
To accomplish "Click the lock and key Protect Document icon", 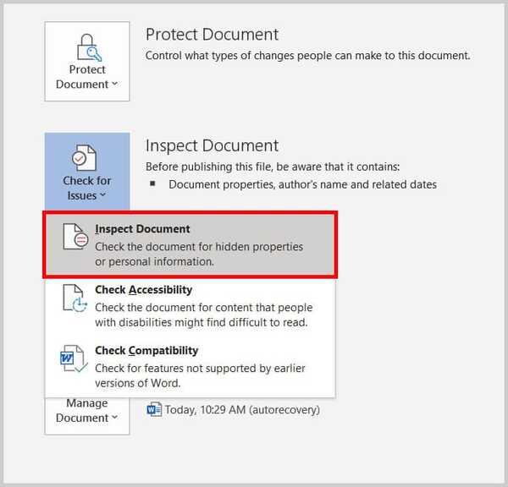I will [89, 47].
